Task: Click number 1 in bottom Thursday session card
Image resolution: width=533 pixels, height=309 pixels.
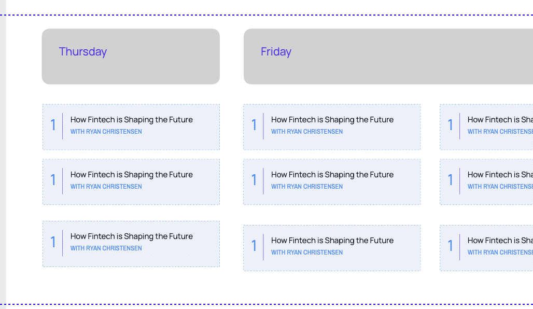Action: point(53,242)
